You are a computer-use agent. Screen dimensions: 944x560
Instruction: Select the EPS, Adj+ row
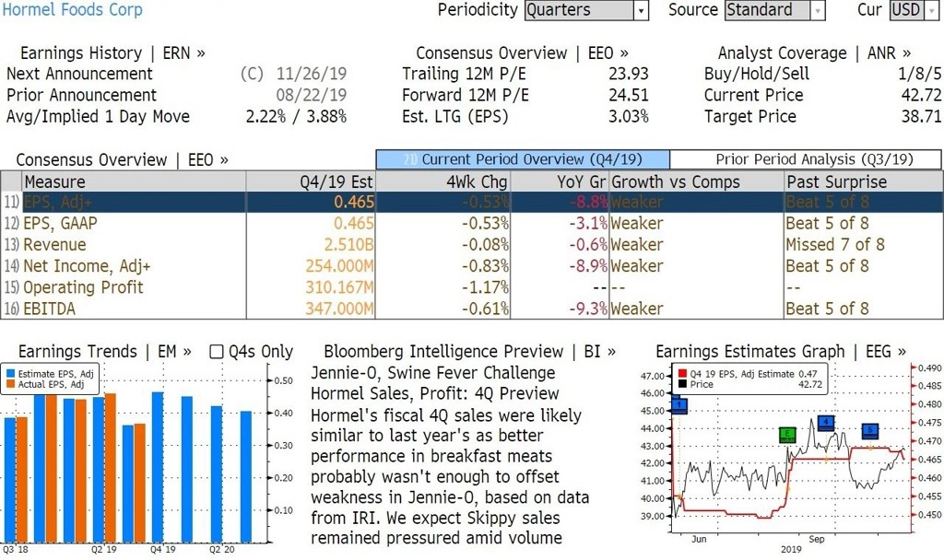pyautogui.click(x=471, y=202)
